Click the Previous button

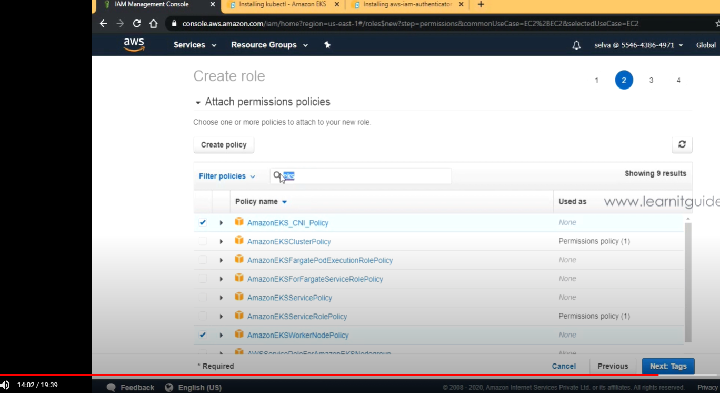[613, 366]
